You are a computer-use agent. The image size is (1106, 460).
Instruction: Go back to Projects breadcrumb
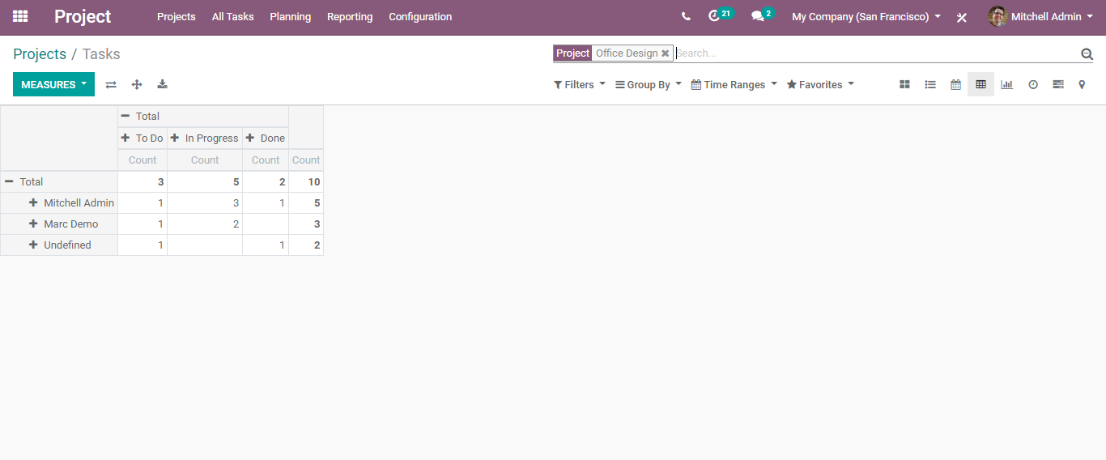point(40,54)
